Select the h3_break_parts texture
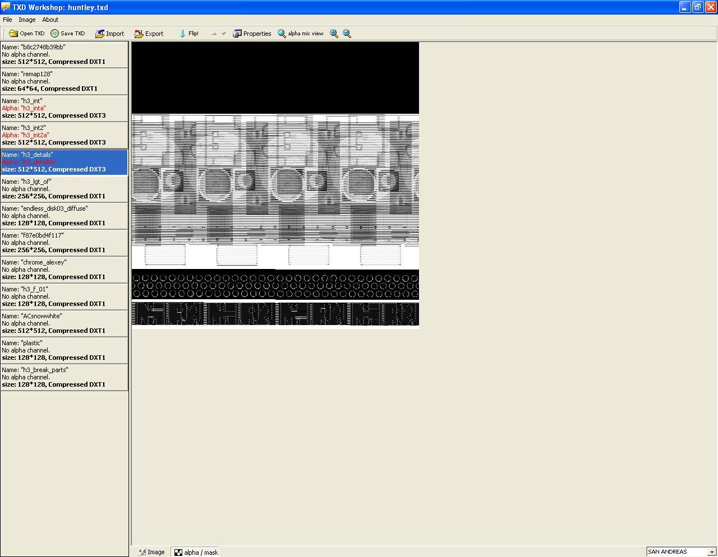 click(x=65, y=377)
